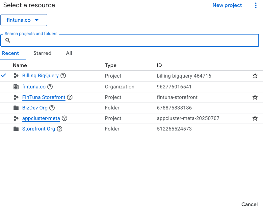Select the fintuna.co organization link
This screenshot has height=212, width=263.
[34, 87]
